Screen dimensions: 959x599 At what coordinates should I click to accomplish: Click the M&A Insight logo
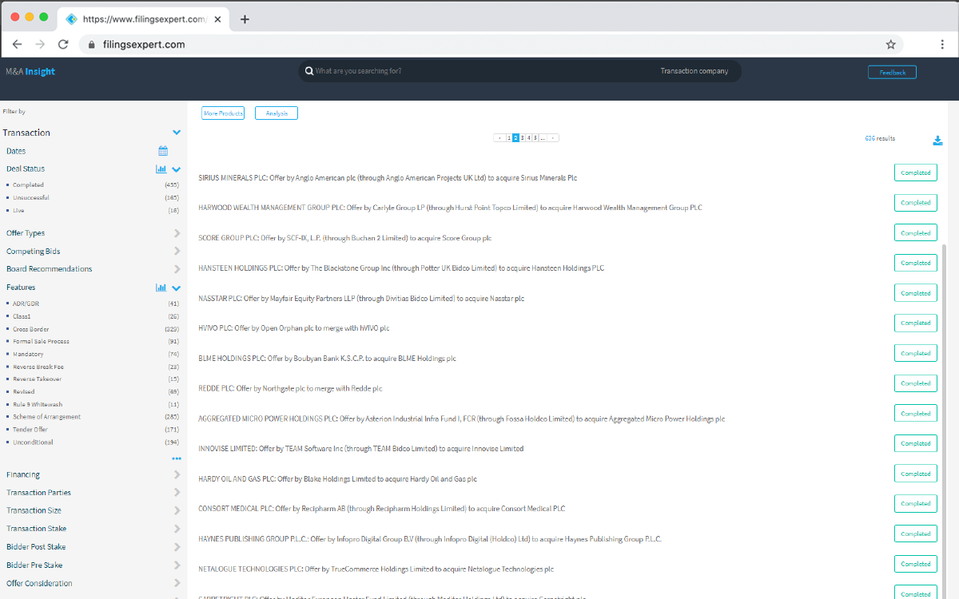point(30,72)
